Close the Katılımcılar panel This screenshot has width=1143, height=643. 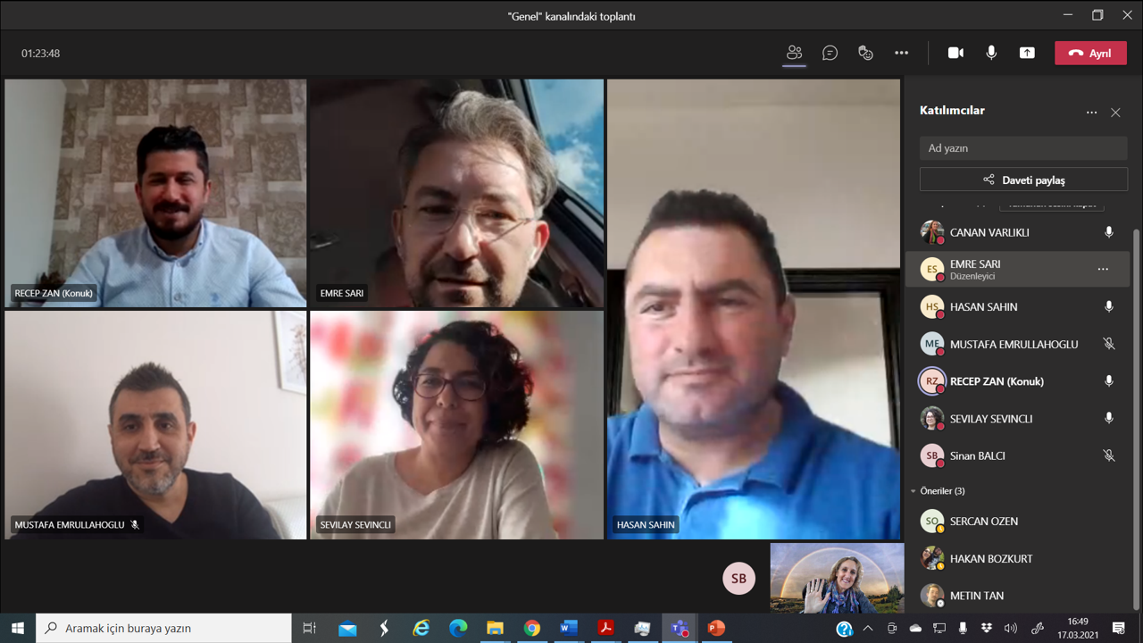(1115, 113)
